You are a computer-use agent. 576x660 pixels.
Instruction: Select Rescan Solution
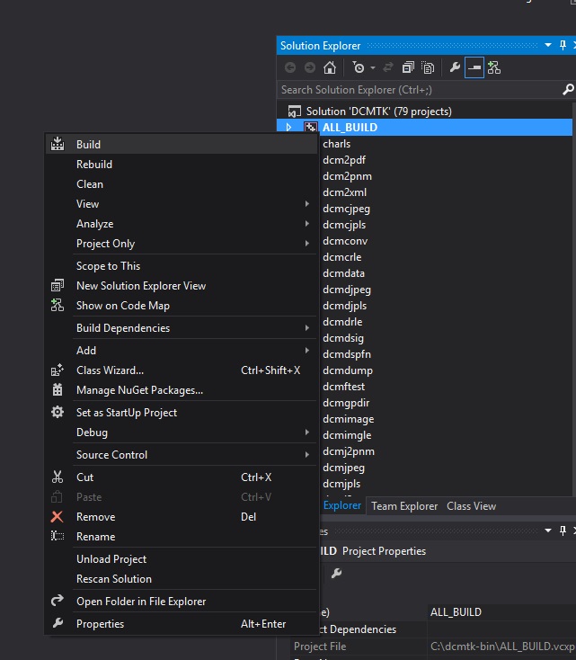(181, 579)
